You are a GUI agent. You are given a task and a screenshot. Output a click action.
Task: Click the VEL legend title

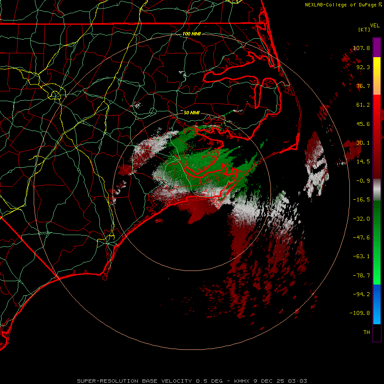(x=375, y=26)
